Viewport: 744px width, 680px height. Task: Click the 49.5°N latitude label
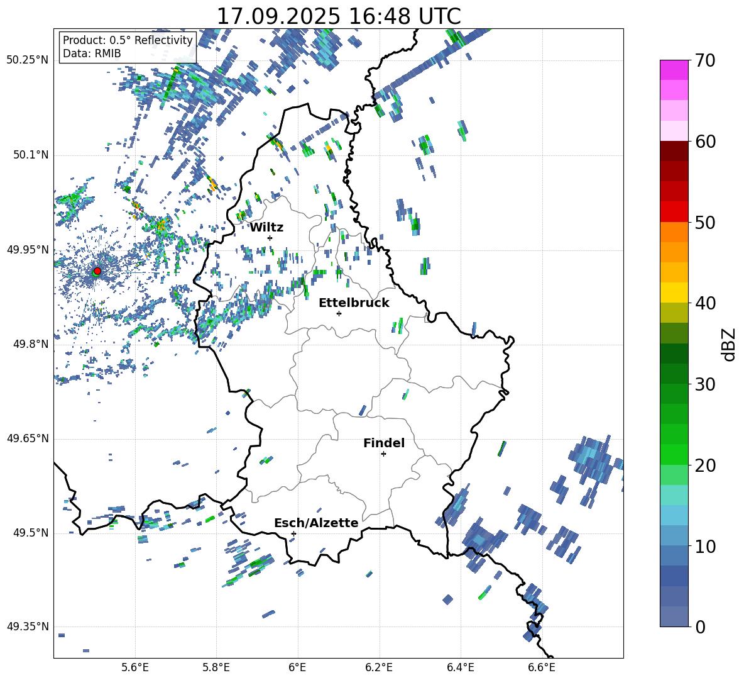(x=31, y=533)
